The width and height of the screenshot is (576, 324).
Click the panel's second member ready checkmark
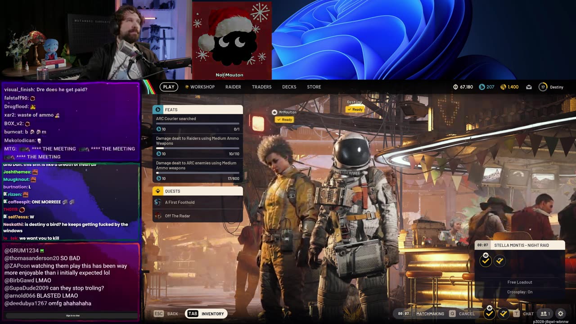coord(499,261)
